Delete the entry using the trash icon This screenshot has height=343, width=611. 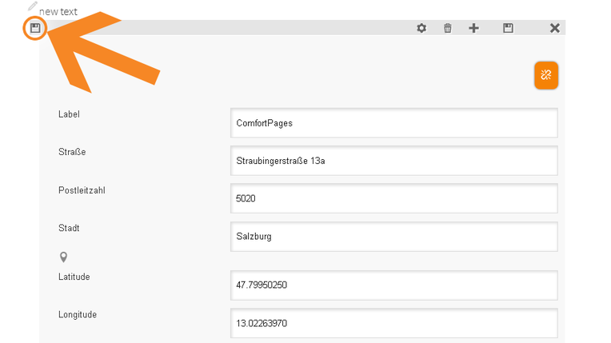(448, 28)
